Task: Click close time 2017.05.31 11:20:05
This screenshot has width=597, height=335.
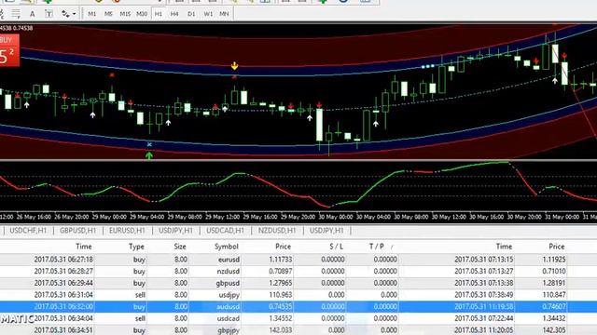Action: [x=483, y=330]
